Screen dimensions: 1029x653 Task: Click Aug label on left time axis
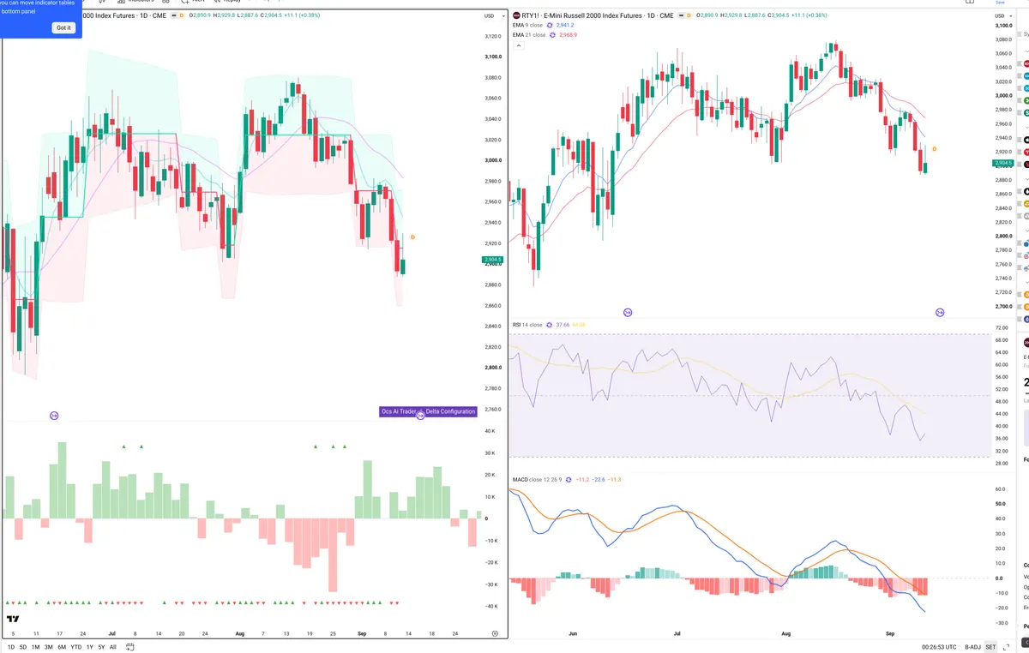point(239,633)
